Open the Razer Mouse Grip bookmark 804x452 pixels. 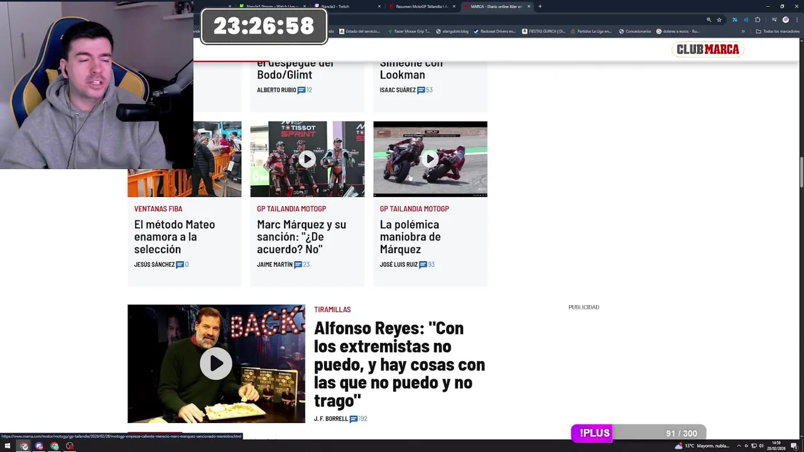[x=409, y=31]
